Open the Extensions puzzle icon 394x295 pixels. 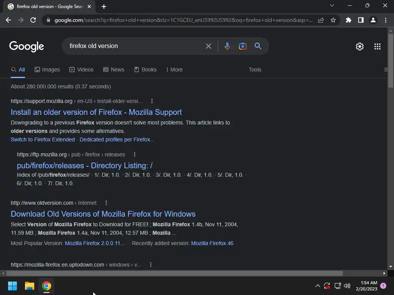click(348, 20)
